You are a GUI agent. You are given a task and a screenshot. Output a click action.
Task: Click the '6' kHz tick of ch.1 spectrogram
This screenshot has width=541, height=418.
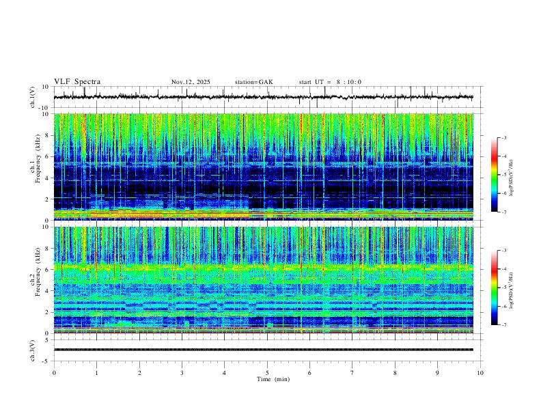pyautogui.click(x=48, y=156)
